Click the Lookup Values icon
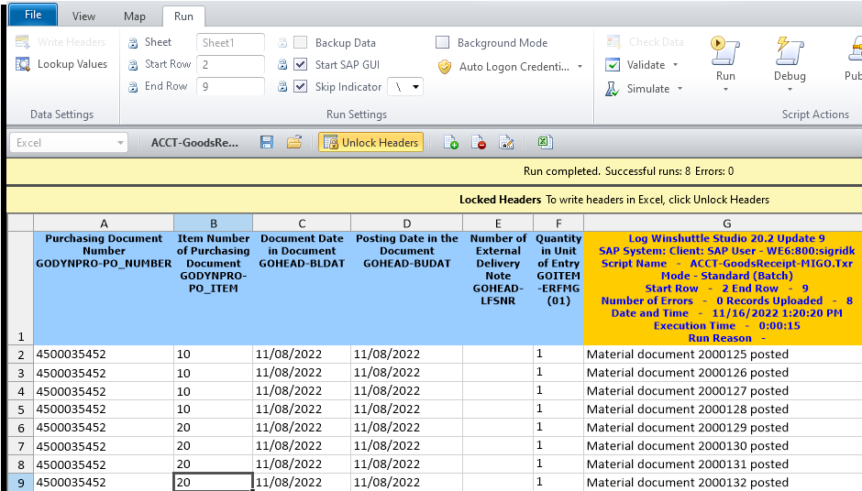862x491 pixels. point(23,64)
